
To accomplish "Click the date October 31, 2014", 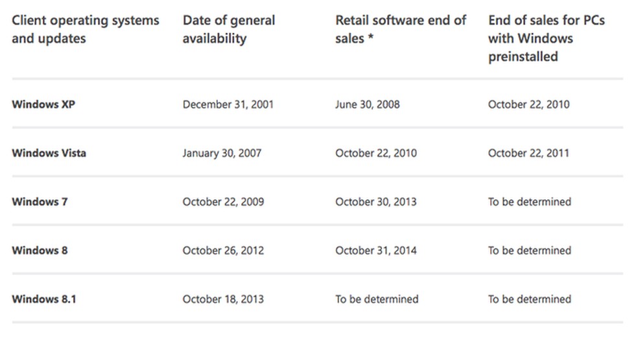I will coord(376,250).
